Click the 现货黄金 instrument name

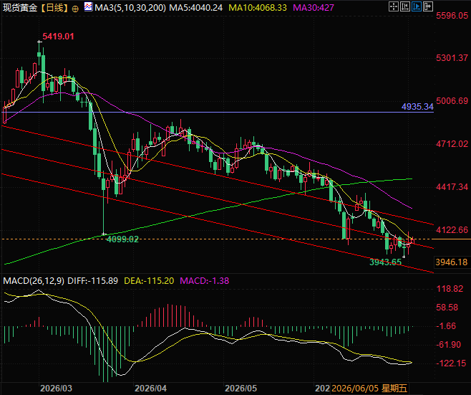pyautogui.click(x=19, y=7)
